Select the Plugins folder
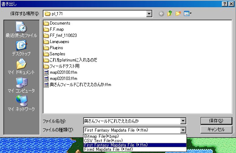236x153 pixels. [53, 48]
